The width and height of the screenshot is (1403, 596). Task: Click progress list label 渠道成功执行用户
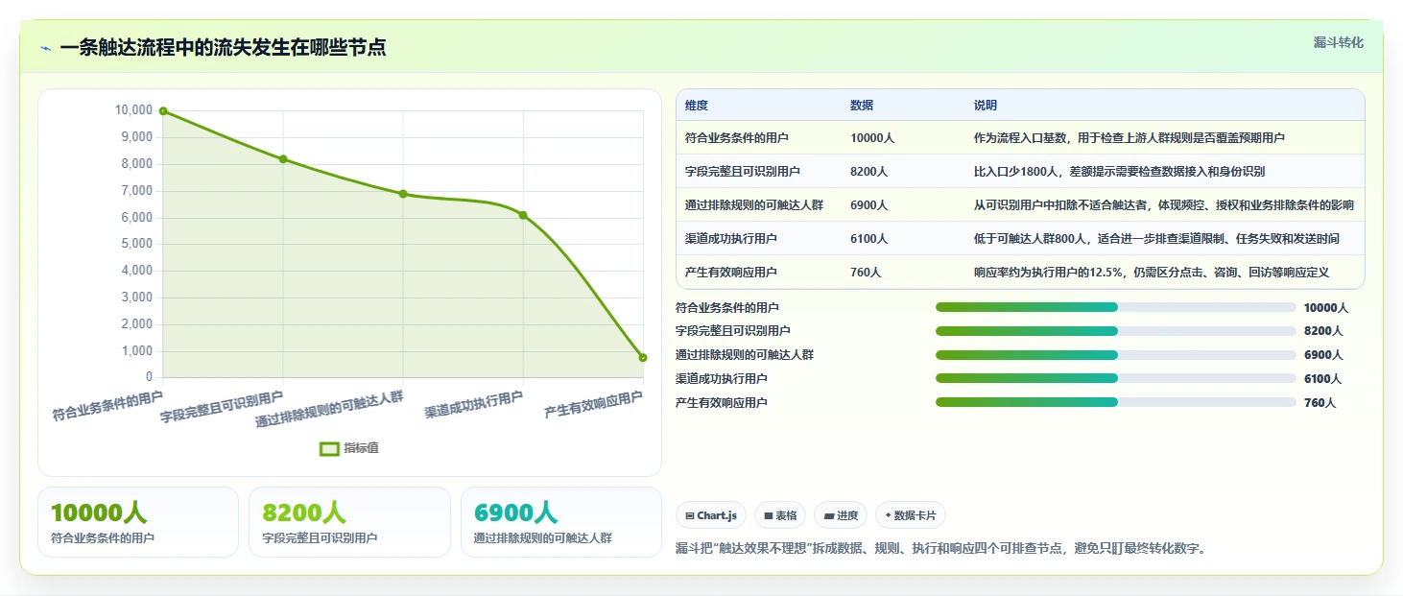[722, 379]
